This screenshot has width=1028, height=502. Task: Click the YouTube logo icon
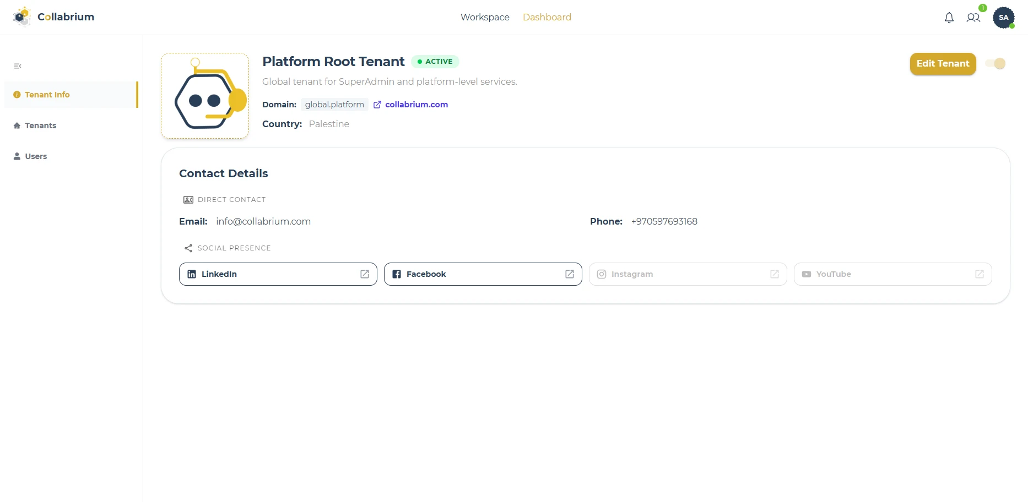point(807,274)
